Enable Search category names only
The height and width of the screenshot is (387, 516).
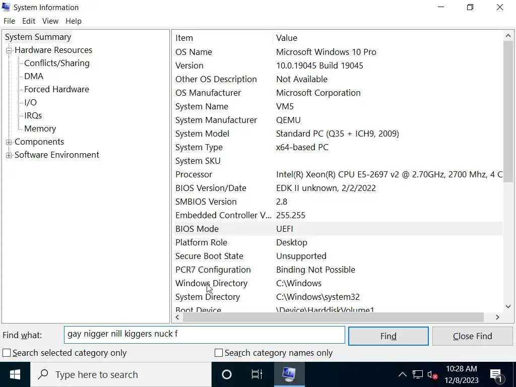click(219, 353)
